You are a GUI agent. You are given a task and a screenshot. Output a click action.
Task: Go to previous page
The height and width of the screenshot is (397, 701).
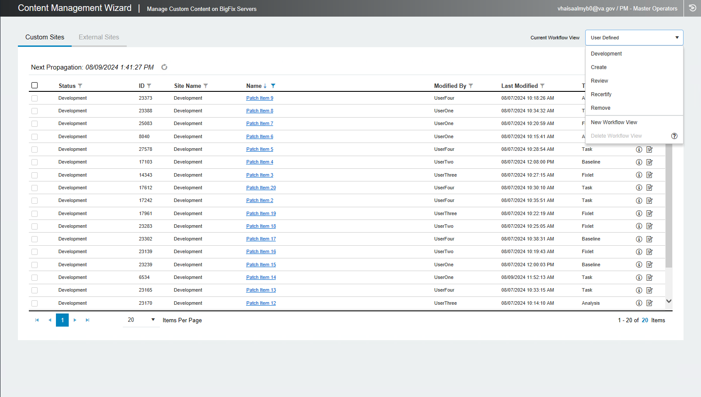click(x=50, y=320)
